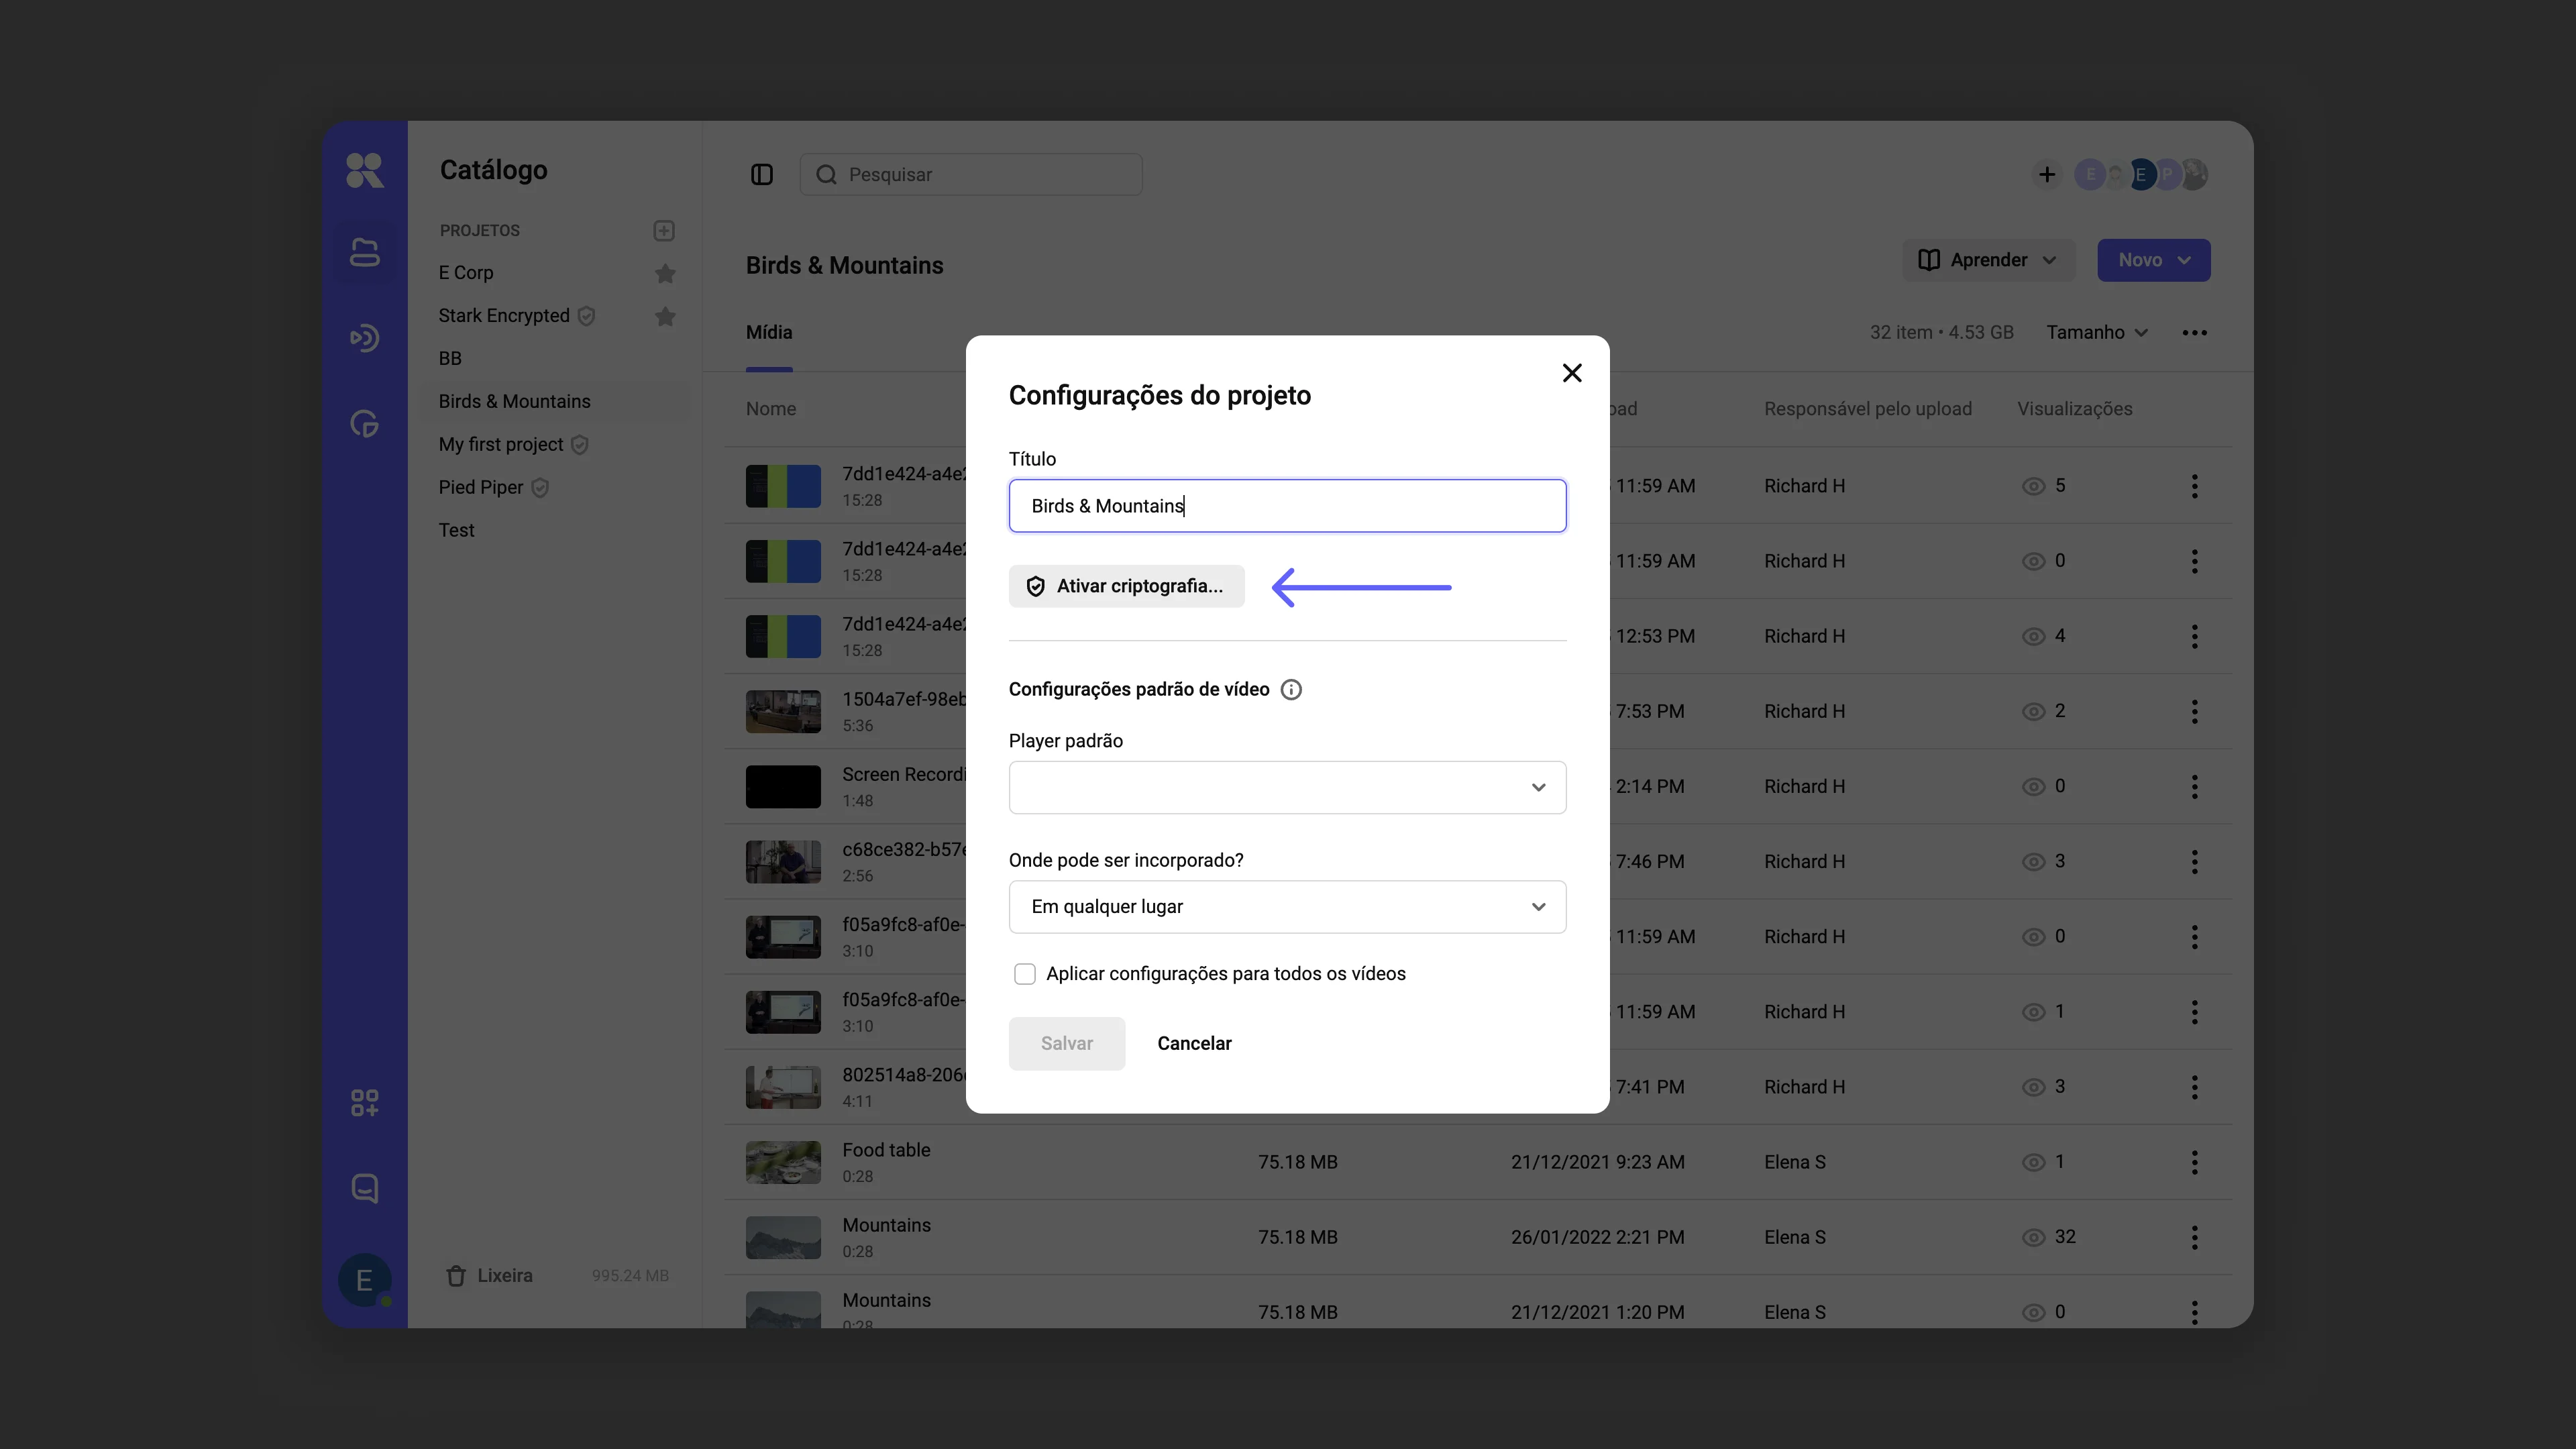
Task: Sort by Visualizações column header
Action: pos(2074,409)
